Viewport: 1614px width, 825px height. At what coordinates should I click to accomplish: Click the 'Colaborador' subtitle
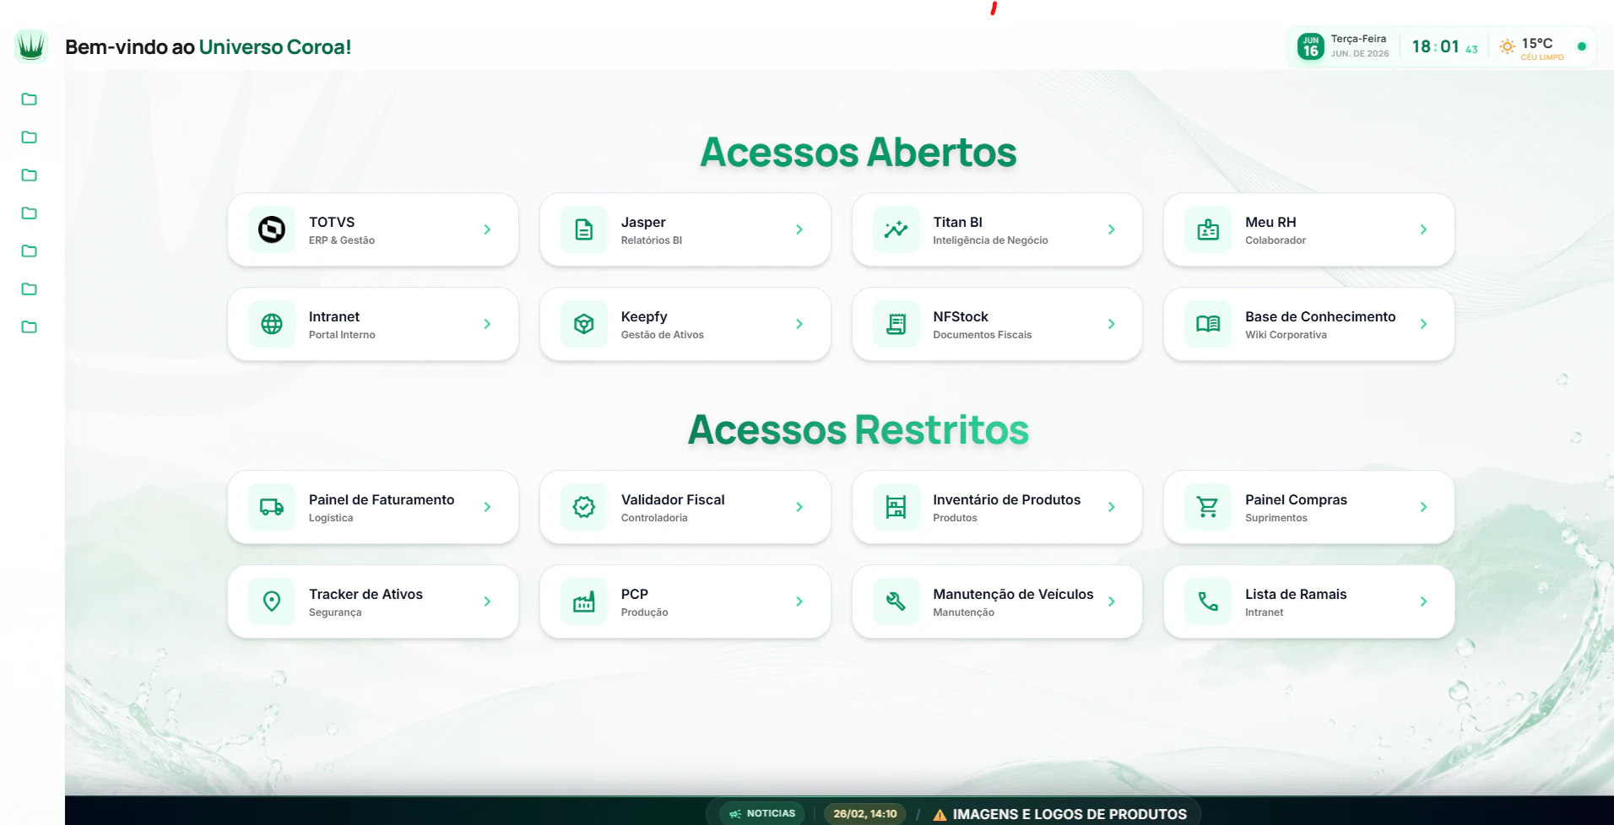pos(1275,240)
